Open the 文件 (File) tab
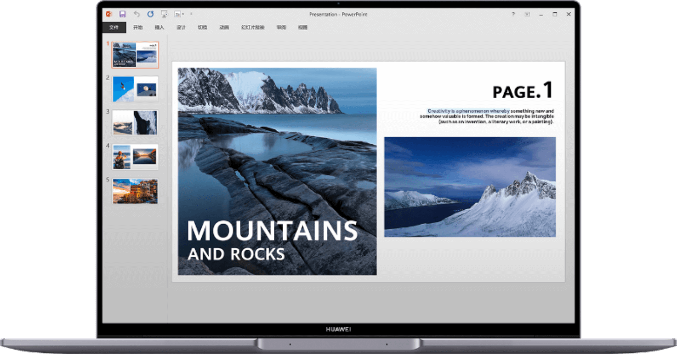The image size is (677, 354). tap(114, 28)
